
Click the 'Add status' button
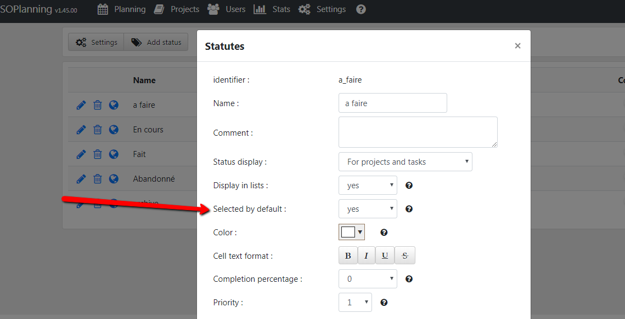[156, 42]
